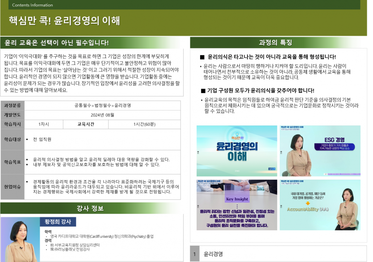Click the 윤리경영의 이해 title slide thumbnail
373x262 pixels.
237,151
